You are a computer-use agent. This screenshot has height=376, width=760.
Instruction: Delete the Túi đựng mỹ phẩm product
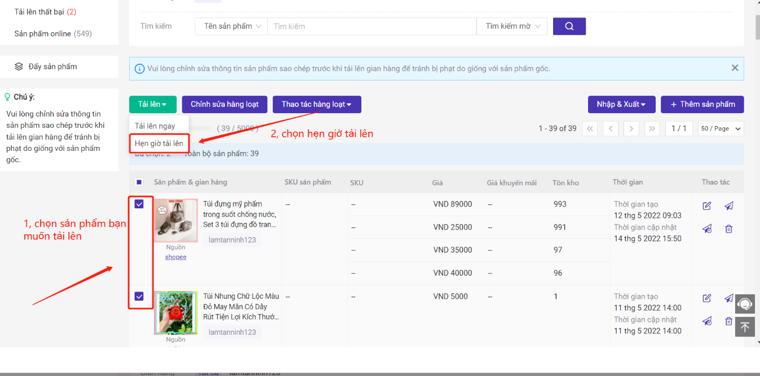(x=729, y=229)
